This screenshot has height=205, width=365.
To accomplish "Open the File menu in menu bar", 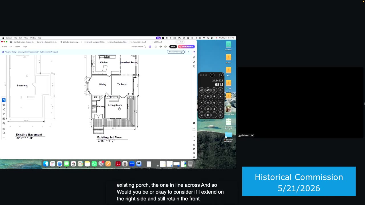I will click(x=16, y=38).
